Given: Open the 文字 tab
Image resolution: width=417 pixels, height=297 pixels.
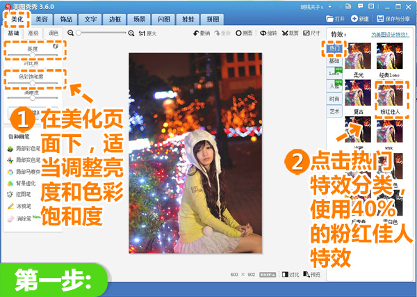Looking at the screenshot, I should pyautogui.click(x=91, y=17).
